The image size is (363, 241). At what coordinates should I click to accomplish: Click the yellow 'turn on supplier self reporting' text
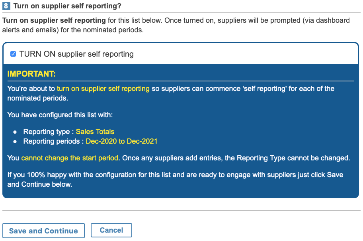[x=103, y=89]
